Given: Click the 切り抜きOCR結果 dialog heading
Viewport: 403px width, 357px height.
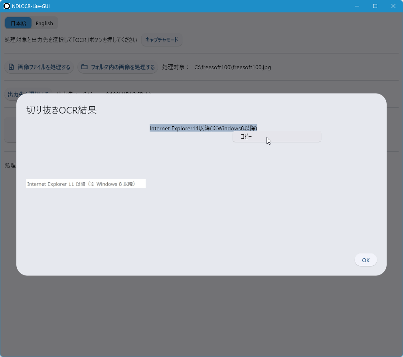Looking at the screenshot, I should click(x=61, y=110).
